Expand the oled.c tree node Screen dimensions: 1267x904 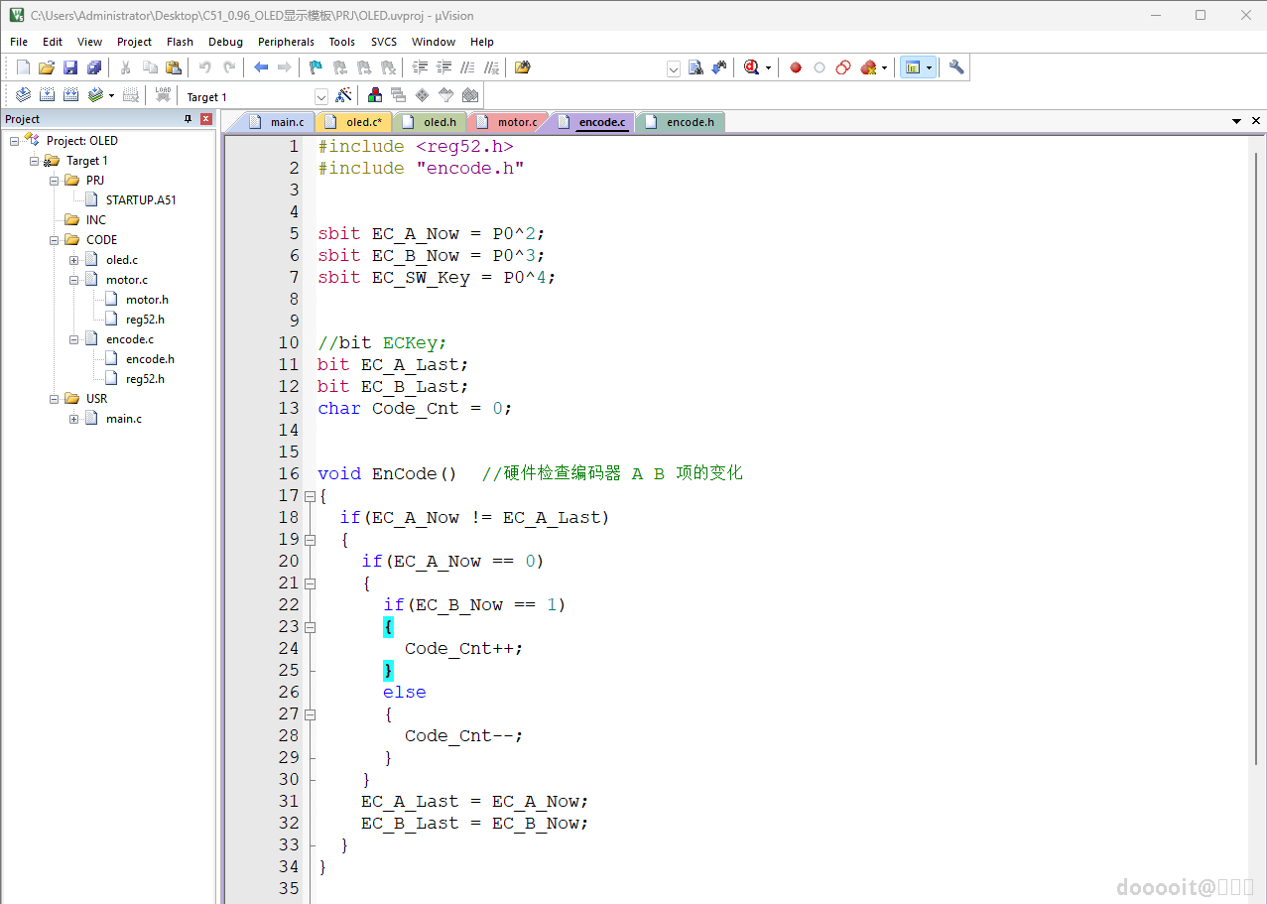pyautogui.click(x=74, y=260)
